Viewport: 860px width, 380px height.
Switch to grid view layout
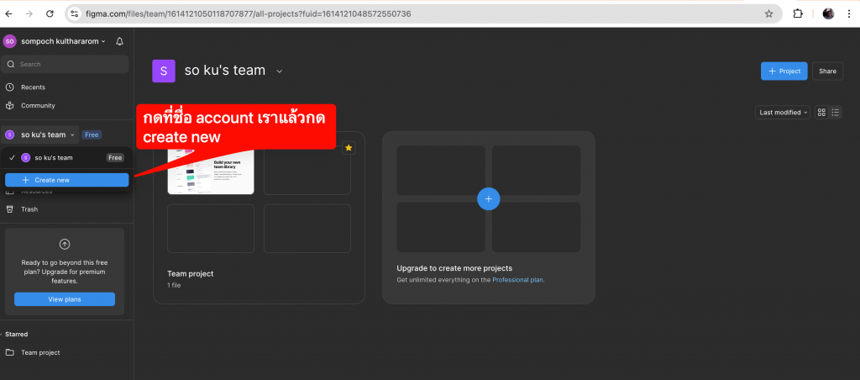[x=821, y=113]
